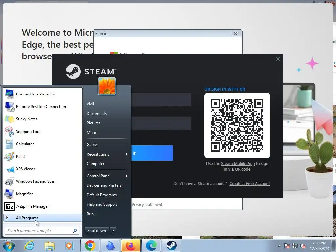The width and height of the screenshot is (336, 252).
Task: Open Internet Explorer from taskbar
Action: [x=29, y=245]
